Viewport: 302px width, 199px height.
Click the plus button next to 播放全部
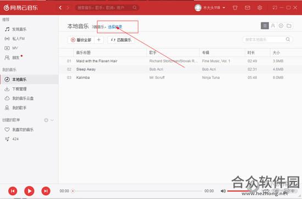(99, 40)
